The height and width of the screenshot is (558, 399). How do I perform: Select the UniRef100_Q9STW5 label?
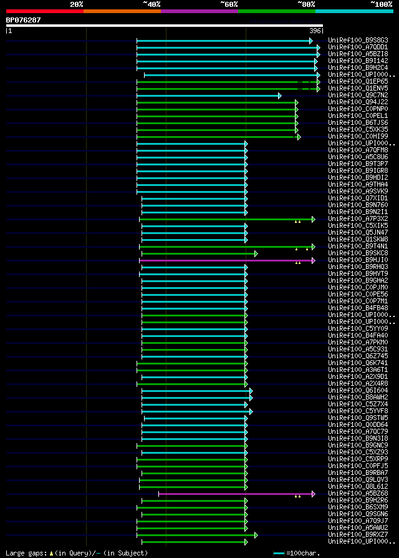[x=358, y=418]
